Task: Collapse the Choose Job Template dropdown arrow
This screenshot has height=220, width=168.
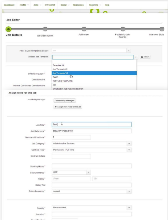Action: point(136,57)
